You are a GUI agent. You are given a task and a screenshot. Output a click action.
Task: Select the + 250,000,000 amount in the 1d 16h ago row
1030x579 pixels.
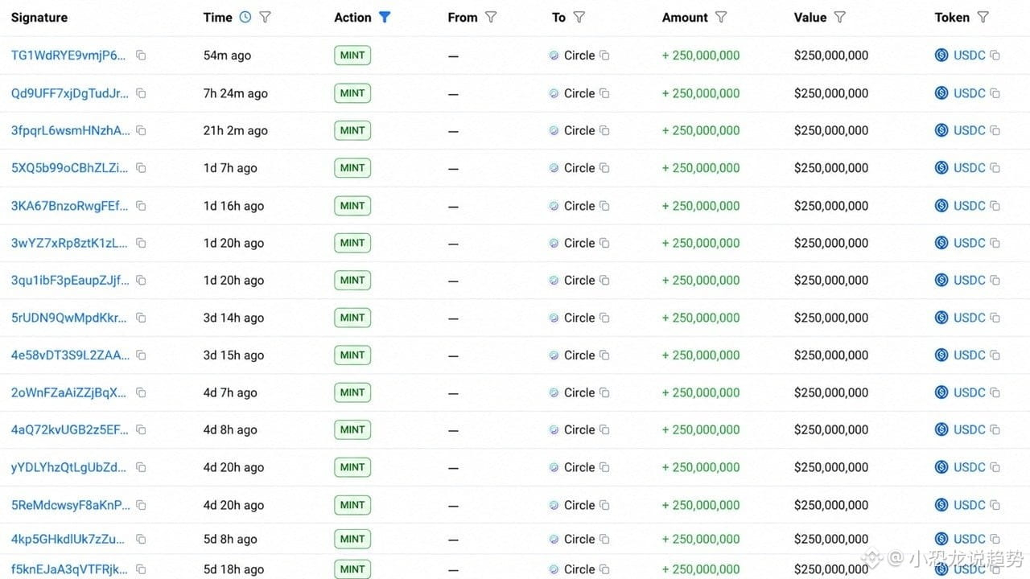point(701,206)
